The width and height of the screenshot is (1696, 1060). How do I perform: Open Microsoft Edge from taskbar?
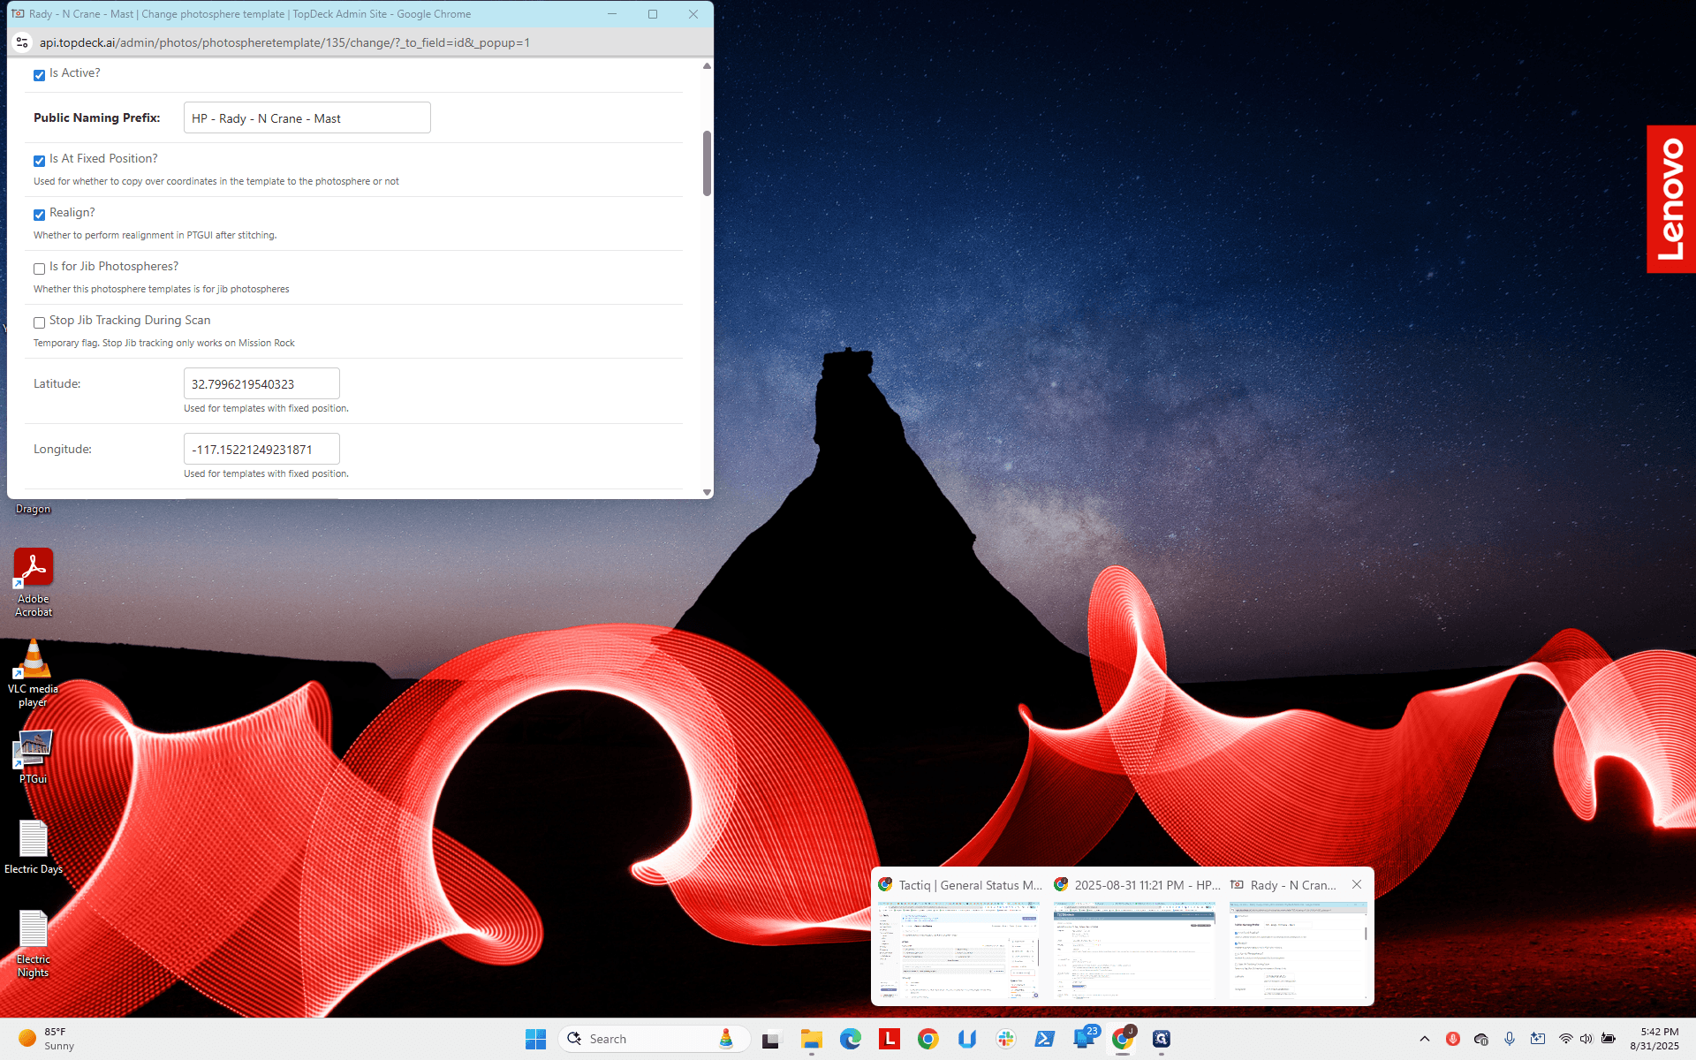(851, 1039)
